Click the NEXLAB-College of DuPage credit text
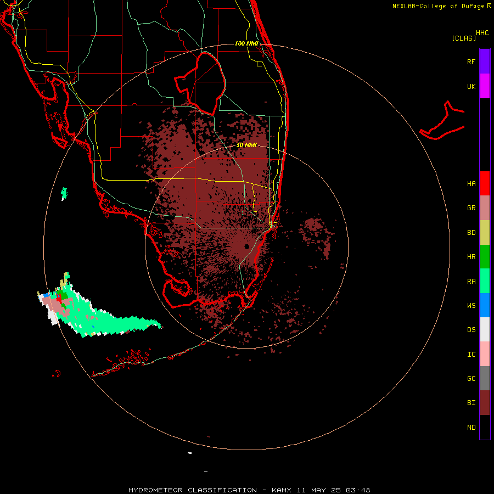494x494 pixels. pyautogui.click(x=438, y=6)
